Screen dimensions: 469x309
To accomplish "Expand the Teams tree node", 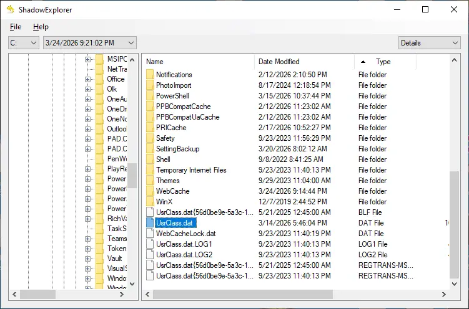I will pyautogui.click(x=87, y=239).
